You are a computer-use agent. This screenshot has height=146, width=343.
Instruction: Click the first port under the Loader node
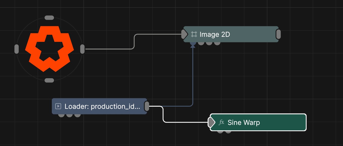pos(61,115)
